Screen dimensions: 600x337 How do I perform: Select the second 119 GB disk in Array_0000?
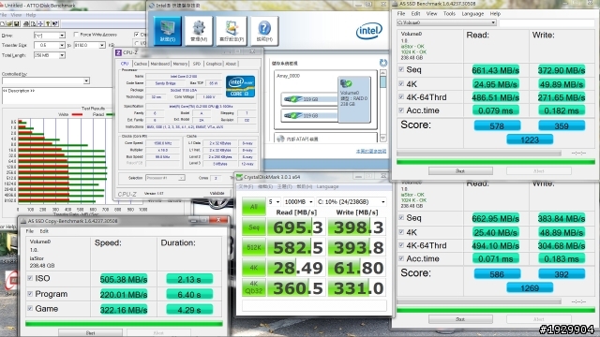(x=308, y=115)
